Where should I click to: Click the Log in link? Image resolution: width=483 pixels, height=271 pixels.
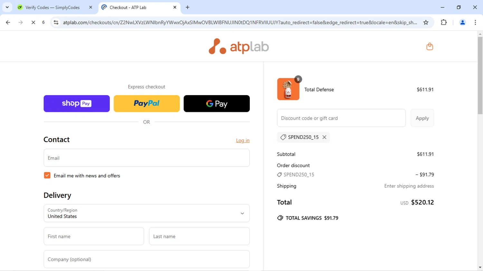[x=243, y=140]
